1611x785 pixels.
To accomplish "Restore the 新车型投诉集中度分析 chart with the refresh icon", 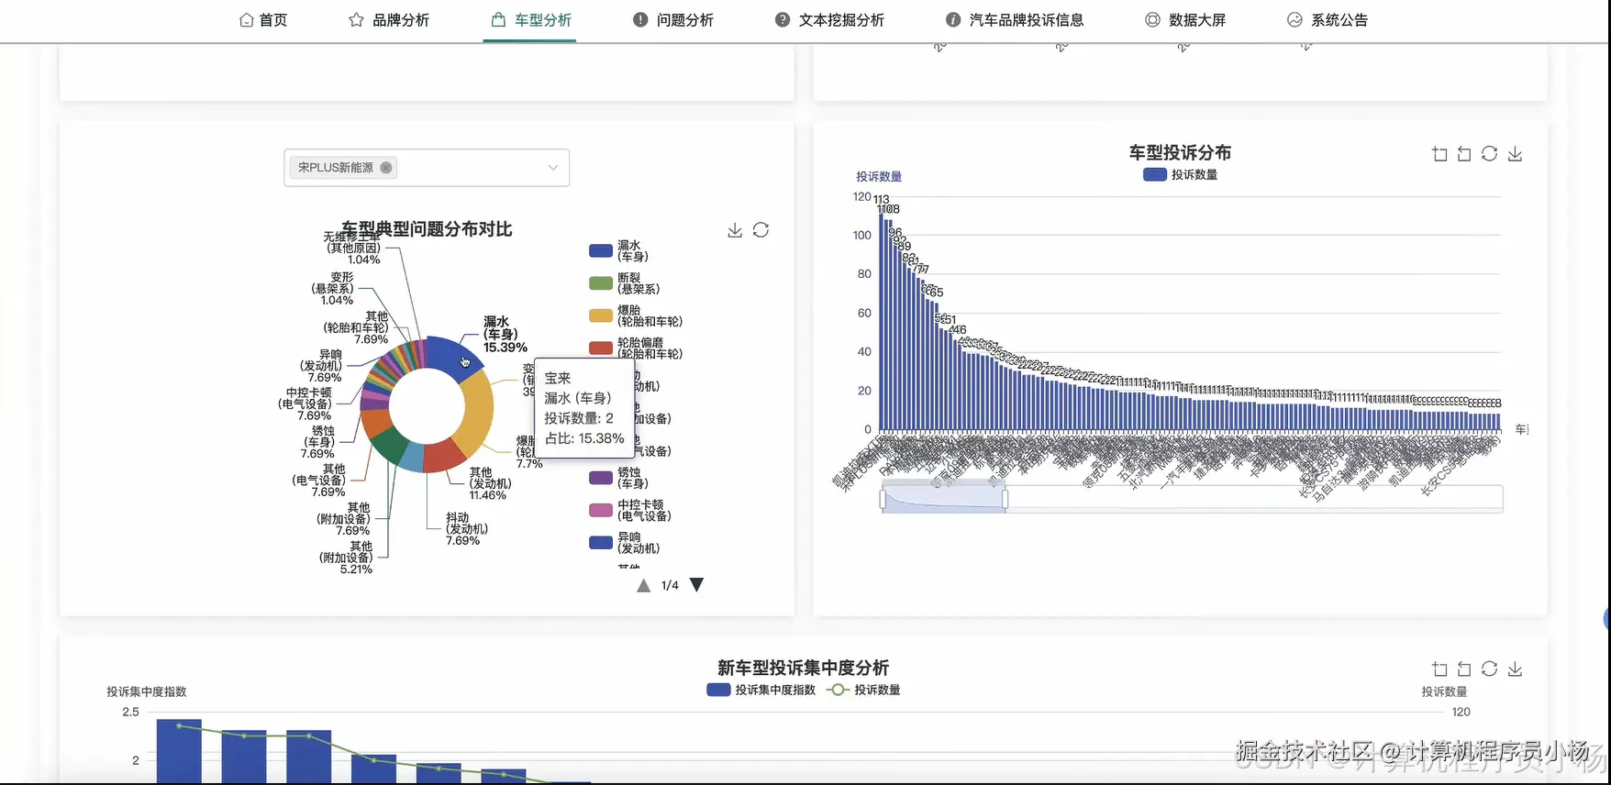I will pyautogui.click(x=1489, y=669).
